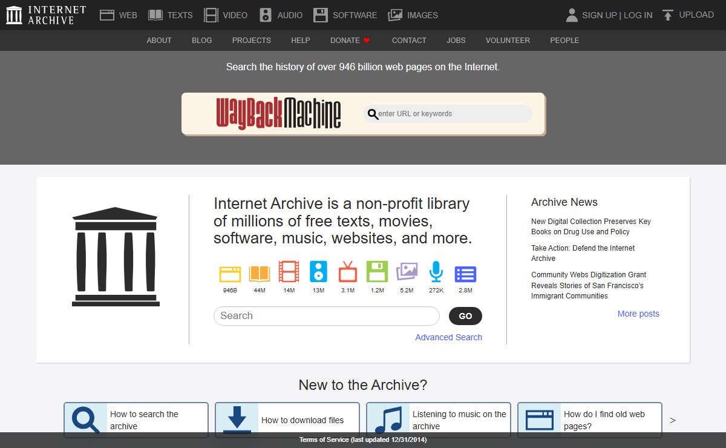
Task: Expand next tutorial cards with right arrow
Action: pyautogui.click(x=673, y=420)
